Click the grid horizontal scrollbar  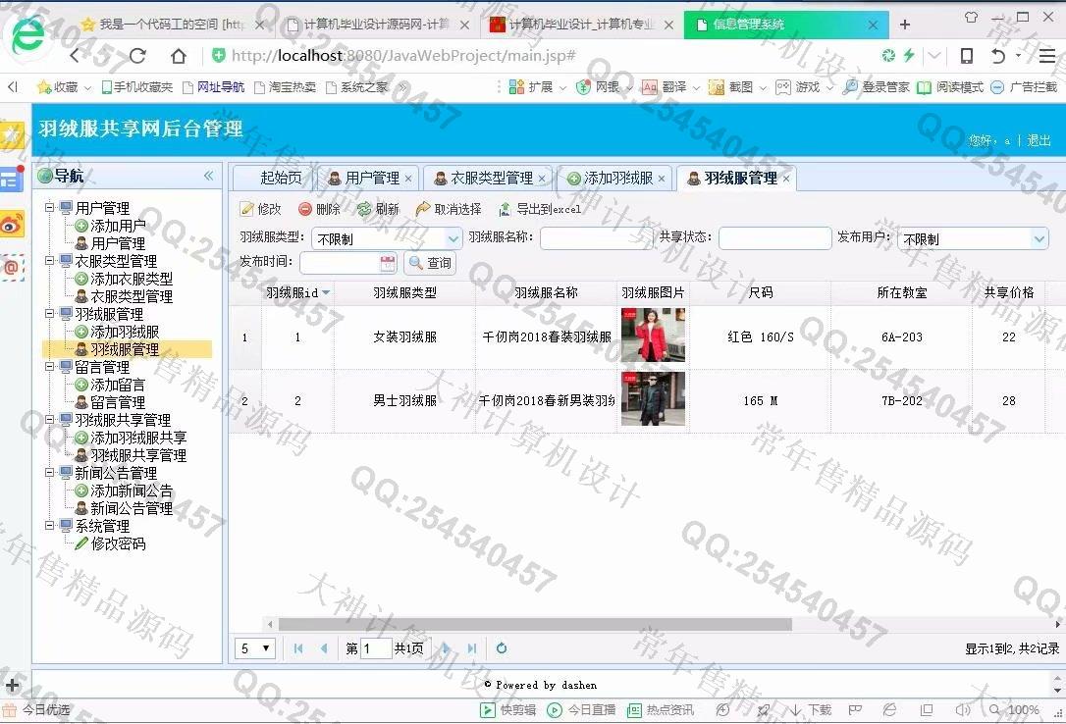click(x=534, y=624)
